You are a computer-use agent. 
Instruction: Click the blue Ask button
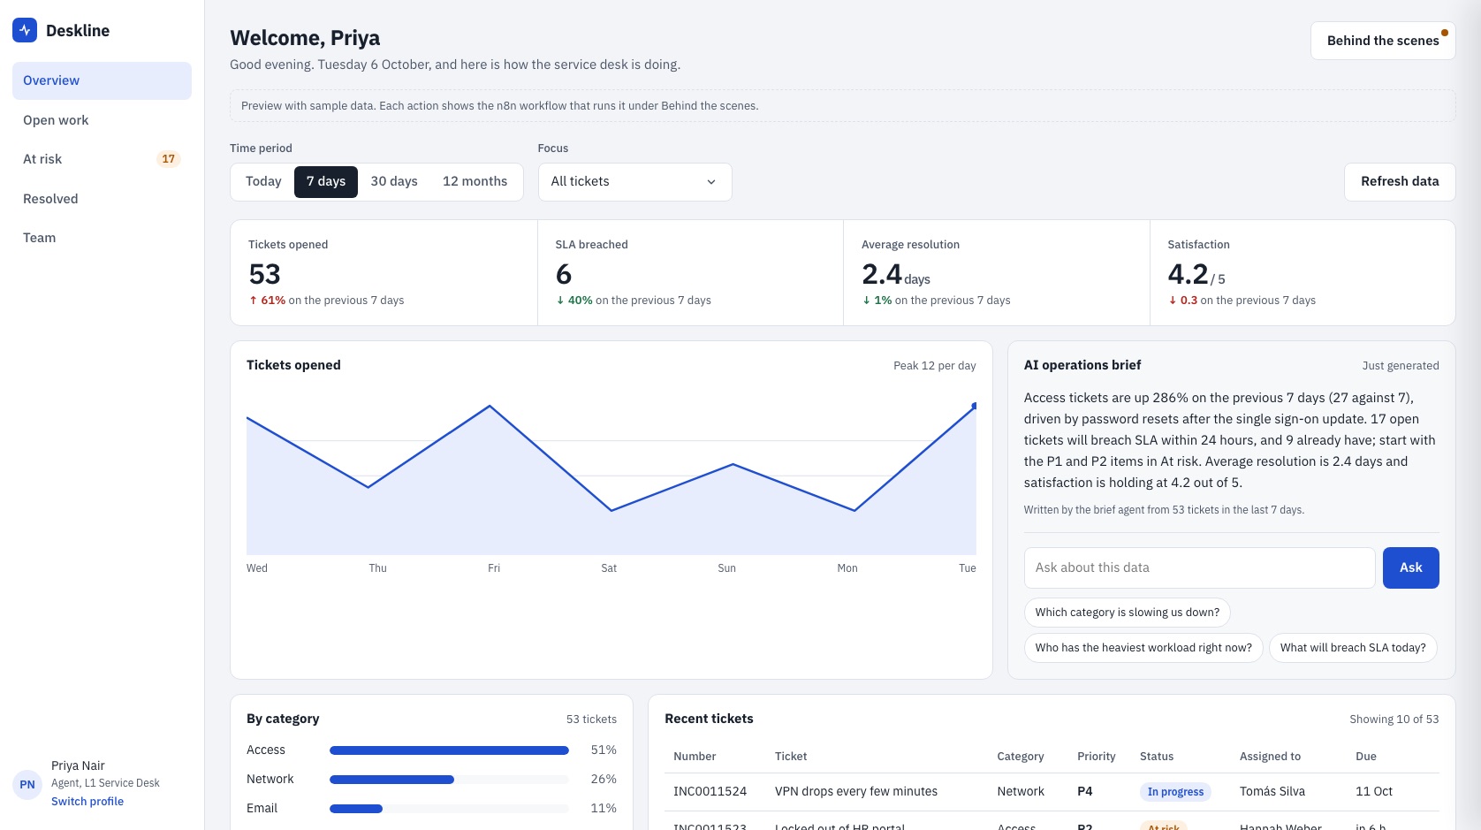tap(1410, 567)
